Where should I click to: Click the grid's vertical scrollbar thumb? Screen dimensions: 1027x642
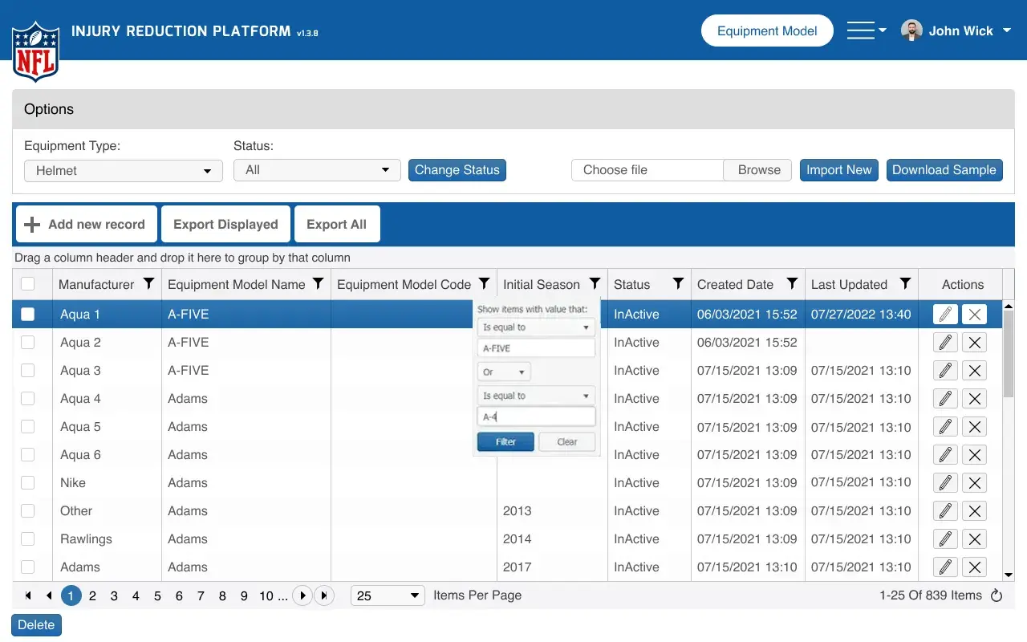[x=1009, y=353]
